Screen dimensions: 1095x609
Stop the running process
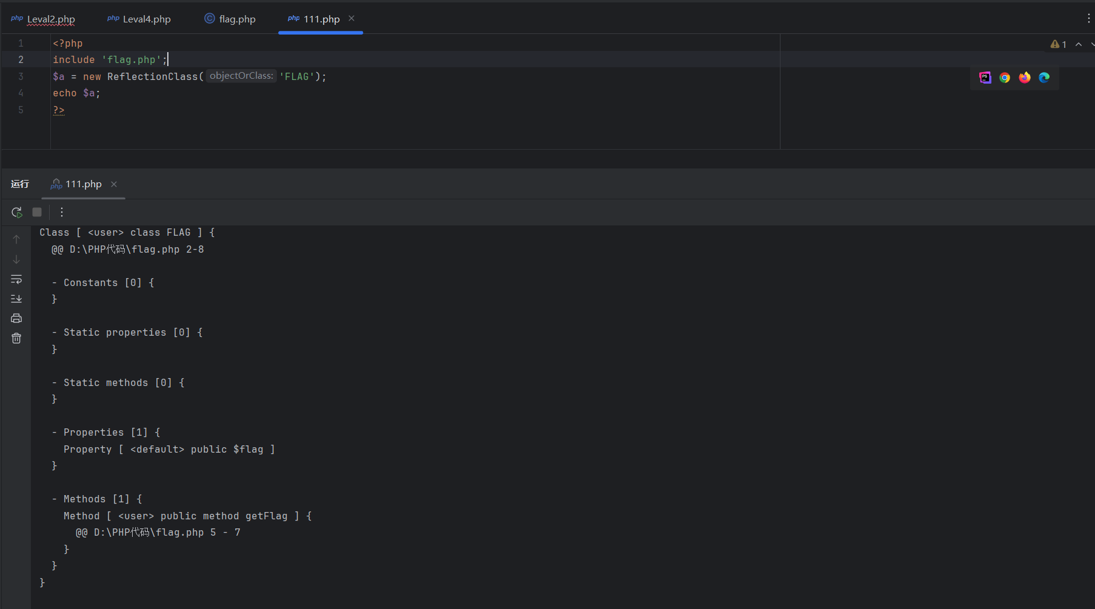coord(37,212)
